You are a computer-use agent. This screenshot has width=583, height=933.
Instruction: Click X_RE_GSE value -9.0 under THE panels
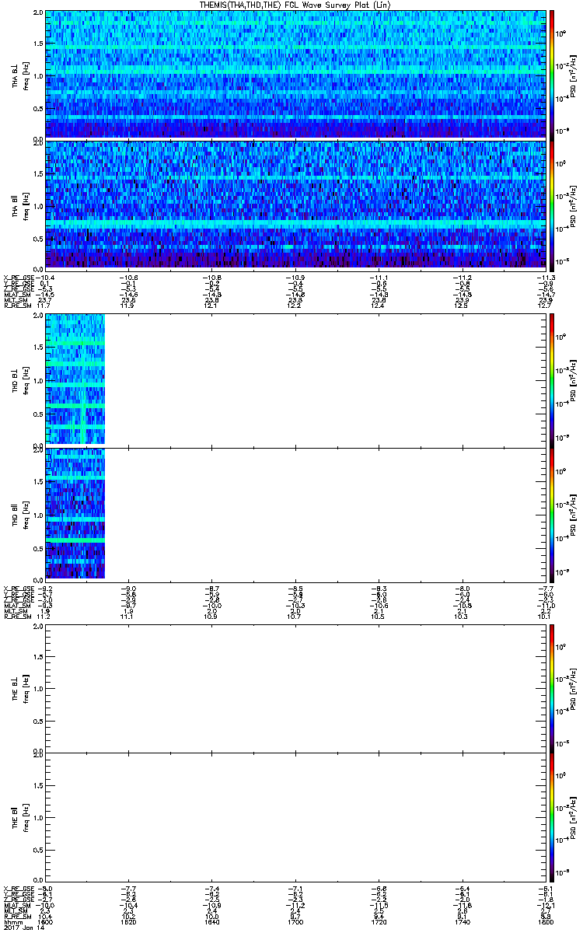tap(46, 888)
